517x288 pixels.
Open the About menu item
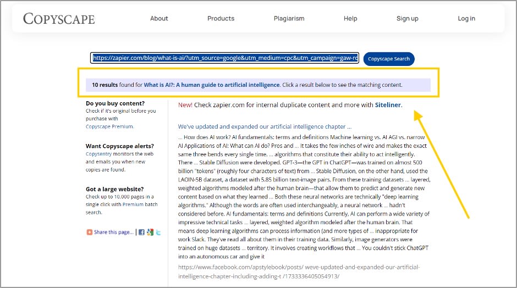pyautogui.click(x=159, y=19)
